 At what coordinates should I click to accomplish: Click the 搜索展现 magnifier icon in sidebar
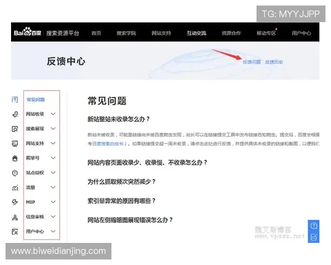click(15, 129)
